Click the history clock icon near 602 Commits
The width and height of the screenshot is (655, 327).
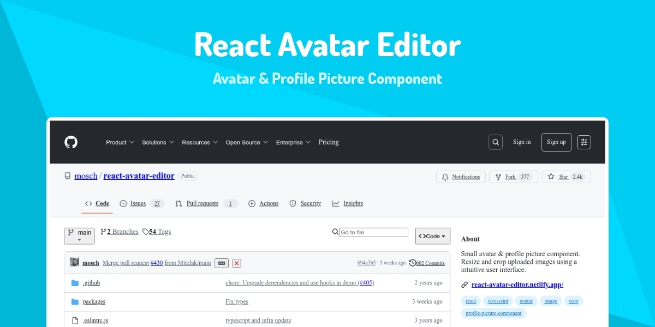(x=413, y=263)
